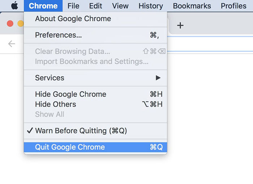
Task: Open the File menu
Action: pos(73,6)
